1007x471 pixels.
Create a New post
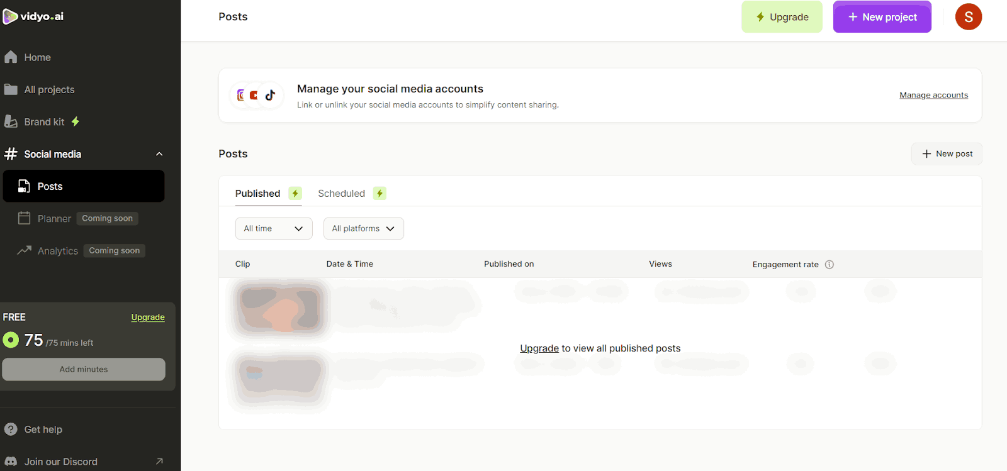pyautogui.click(x=947, y=154)
